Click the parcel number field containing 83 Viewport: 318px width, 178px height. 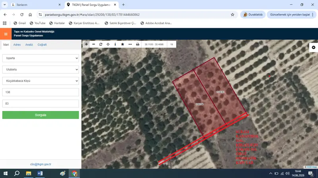point(41,103)
